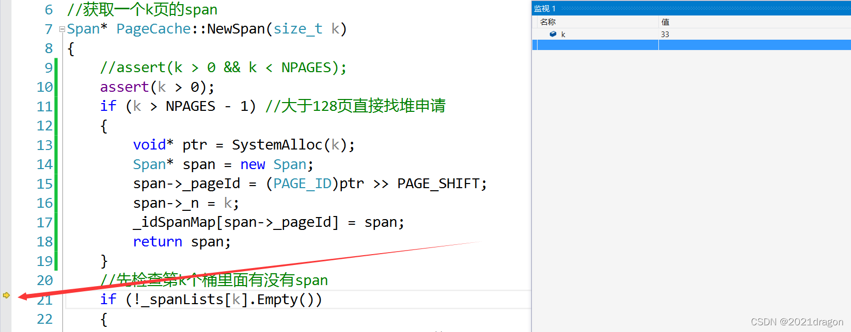Click line number 21 in the gutter

[x=45, y=300]
